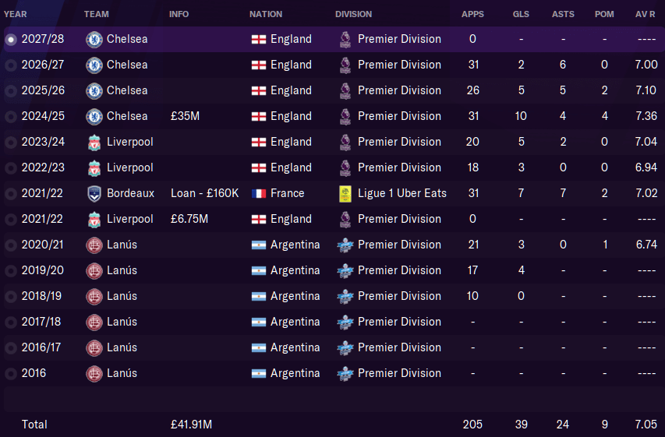Sort by the AV R column header

645,14
